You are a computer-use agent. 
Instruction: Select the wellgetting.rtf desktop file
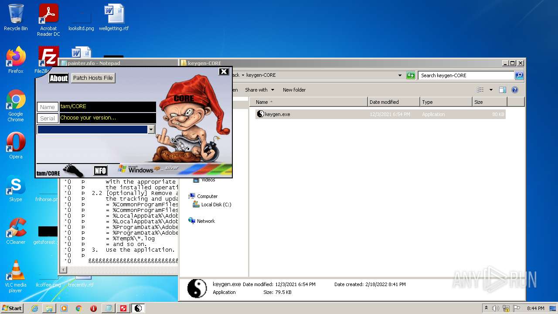click(114, 17)
